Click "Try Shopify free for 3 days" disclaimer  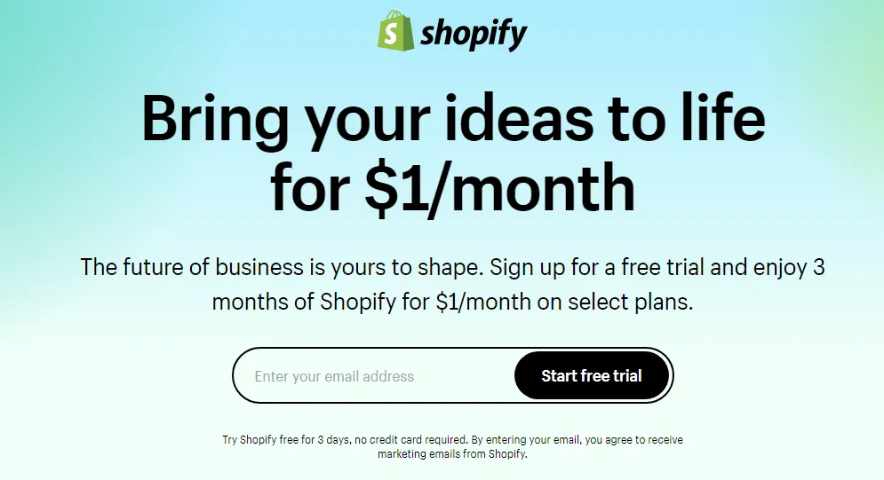click(x=285, y=440)
